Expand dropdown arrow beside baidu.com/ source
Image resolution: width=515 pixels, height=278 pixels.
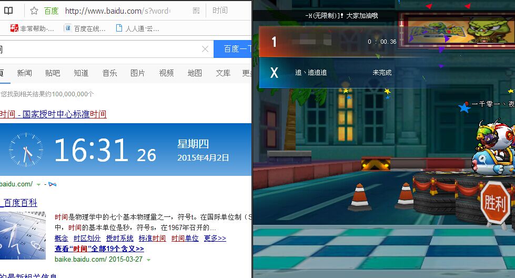(38, 185)
